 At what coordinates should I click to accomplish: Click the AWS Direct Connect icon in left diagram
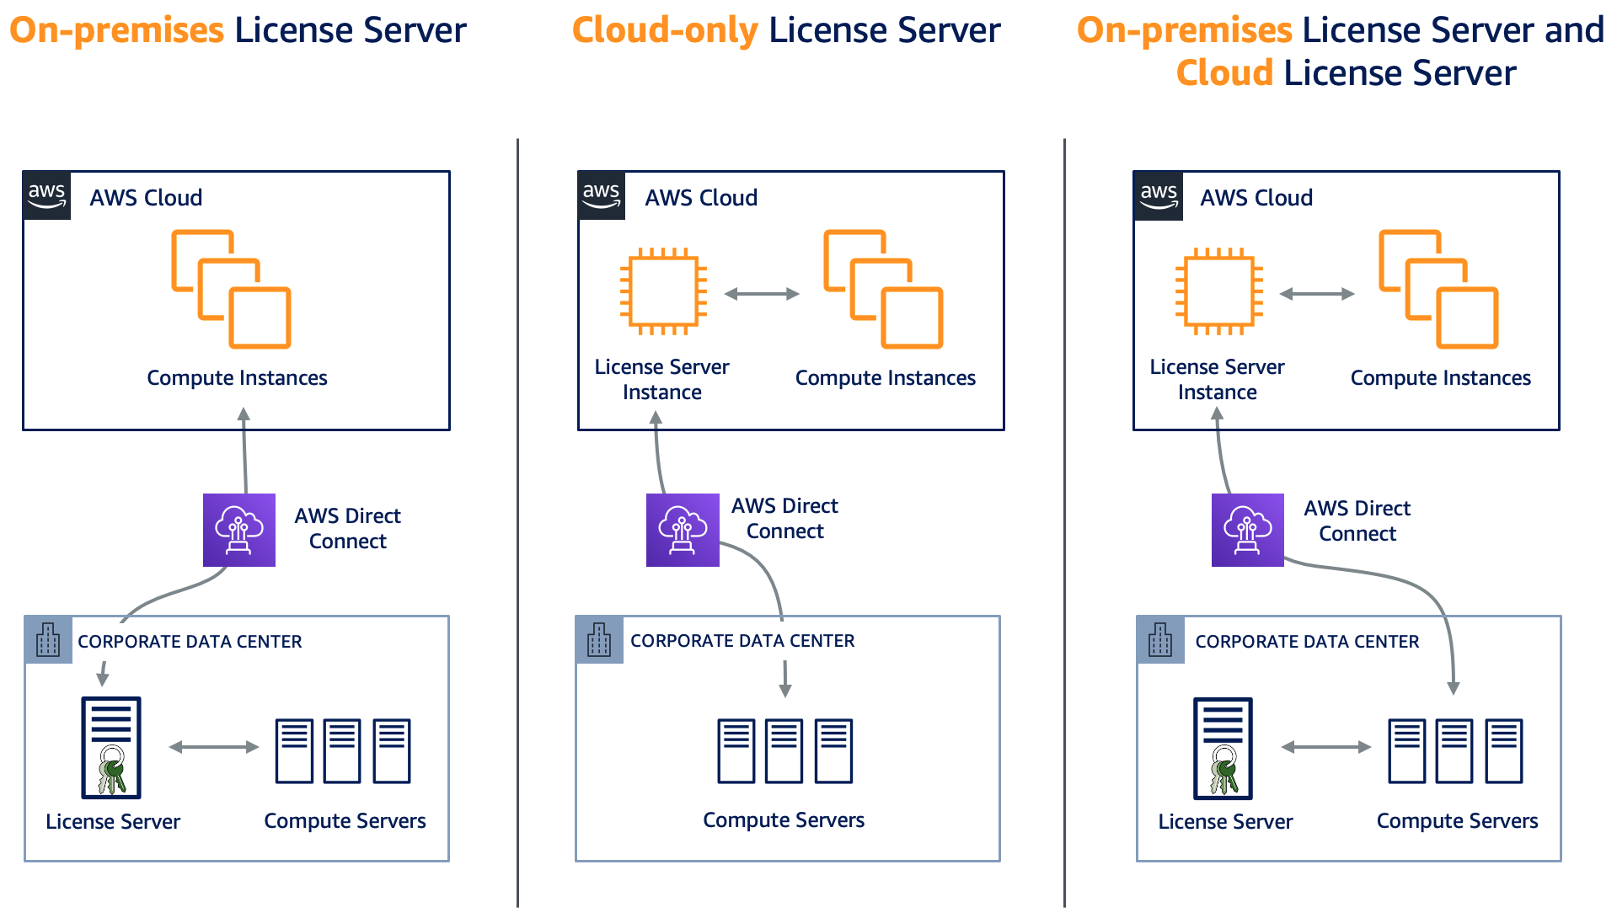pos(239,531)
